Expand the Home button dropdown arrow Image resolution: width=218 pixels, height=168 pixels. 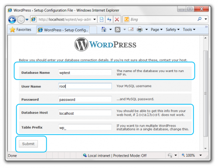coord(111,30)
